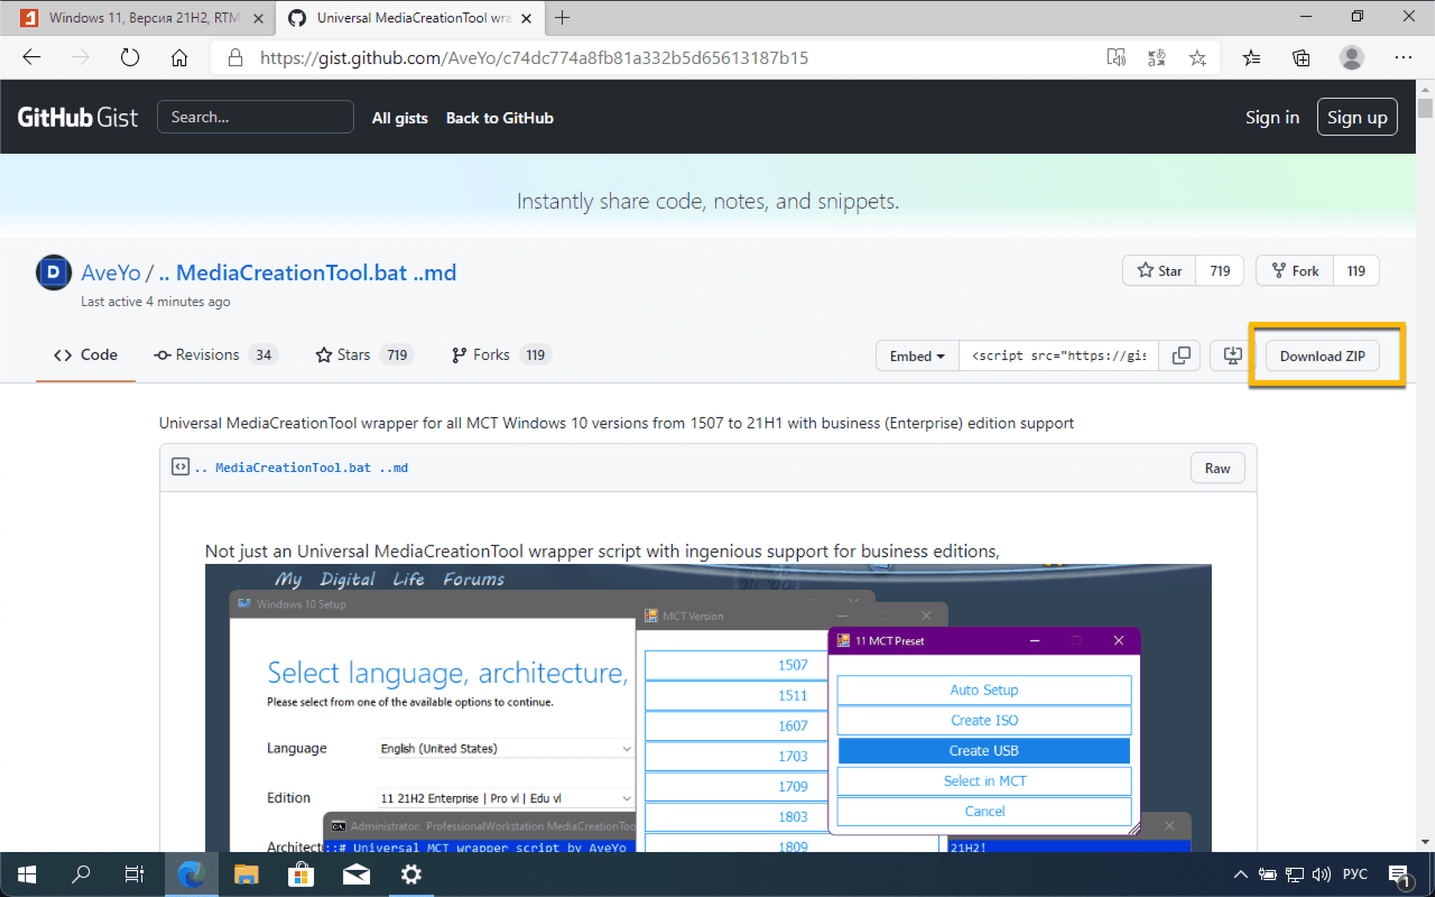The height and width of the screenshot is (897, 1435).
Task: Open the AveYo author link
Action: [x=111, y=272]
